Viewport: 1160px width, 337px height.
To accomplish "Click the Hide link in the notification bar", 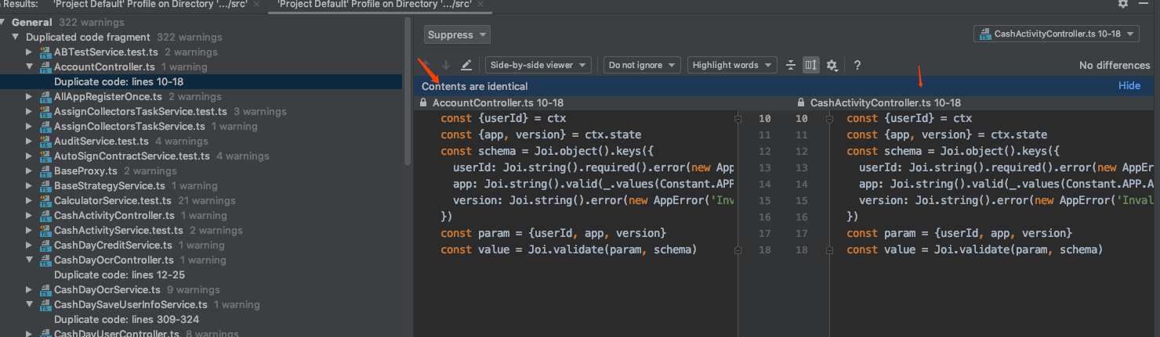I will pos(1129,86).
